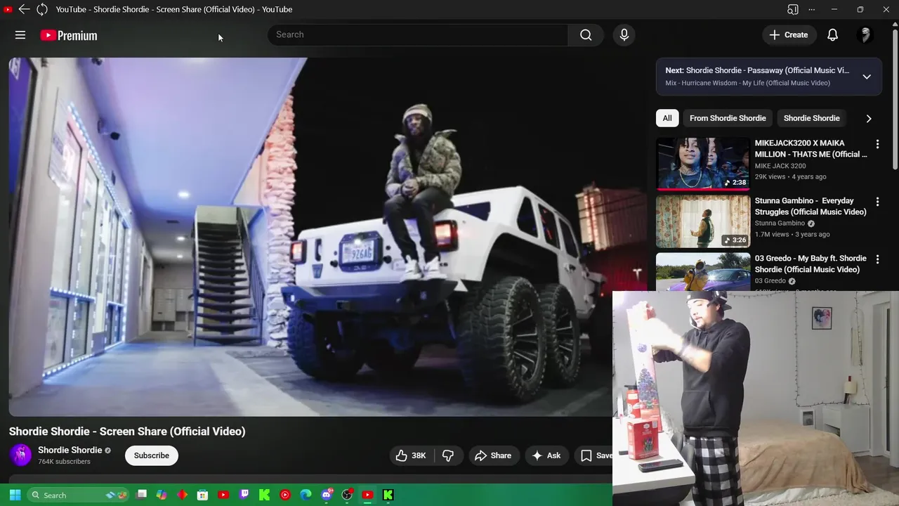Open Copilot icon in the taskbar
The width and height of the screenshot is (899, 506).
point(162,495)
